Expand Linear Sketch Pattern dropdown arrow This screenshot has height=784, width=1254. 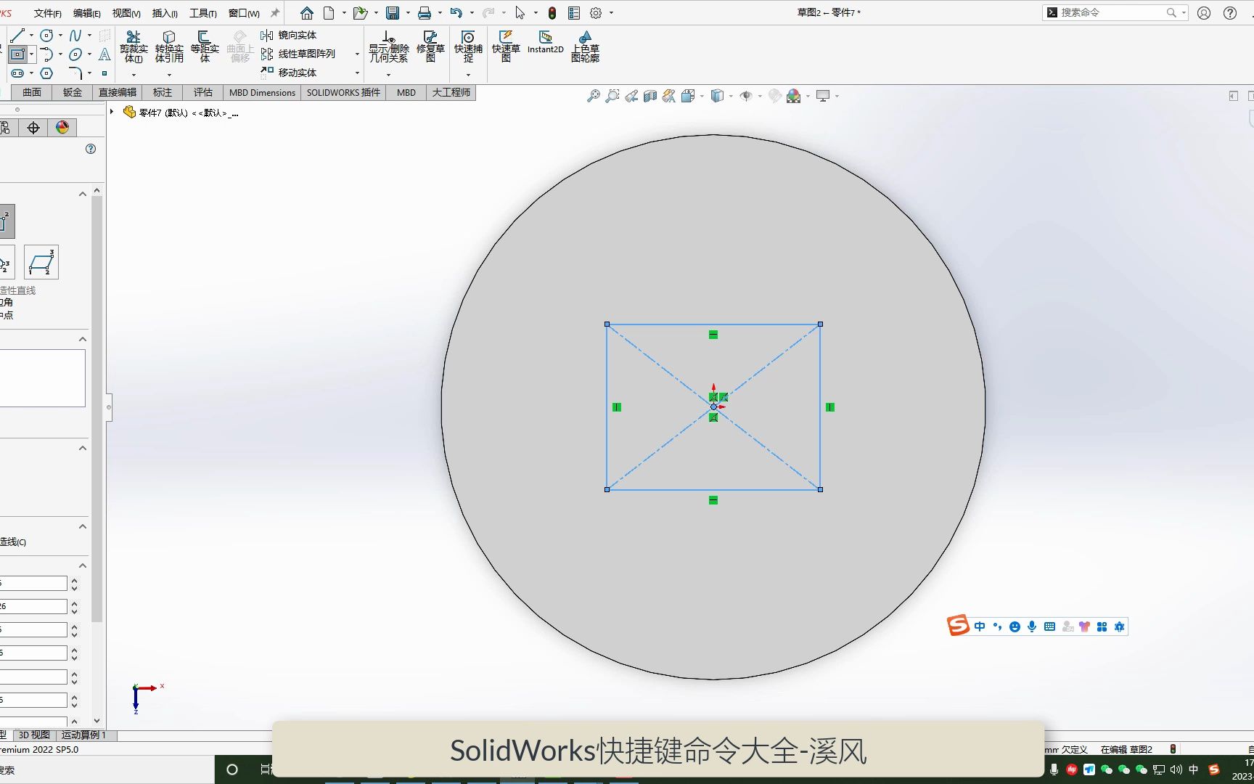tap(357, 54)
